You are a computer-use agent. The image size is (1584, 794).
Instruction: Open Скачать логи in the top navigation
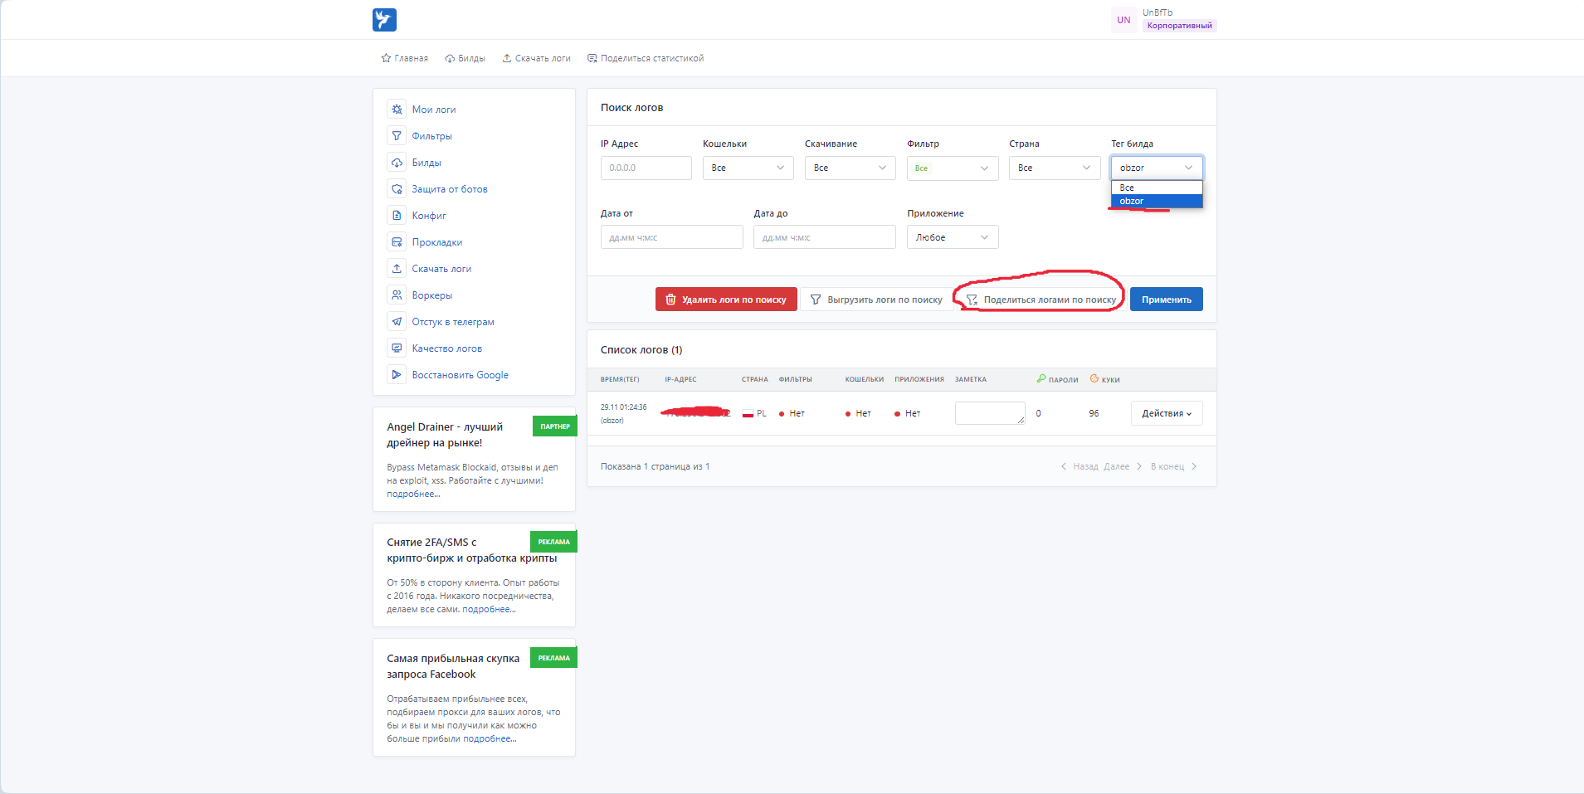click(536, 58)
